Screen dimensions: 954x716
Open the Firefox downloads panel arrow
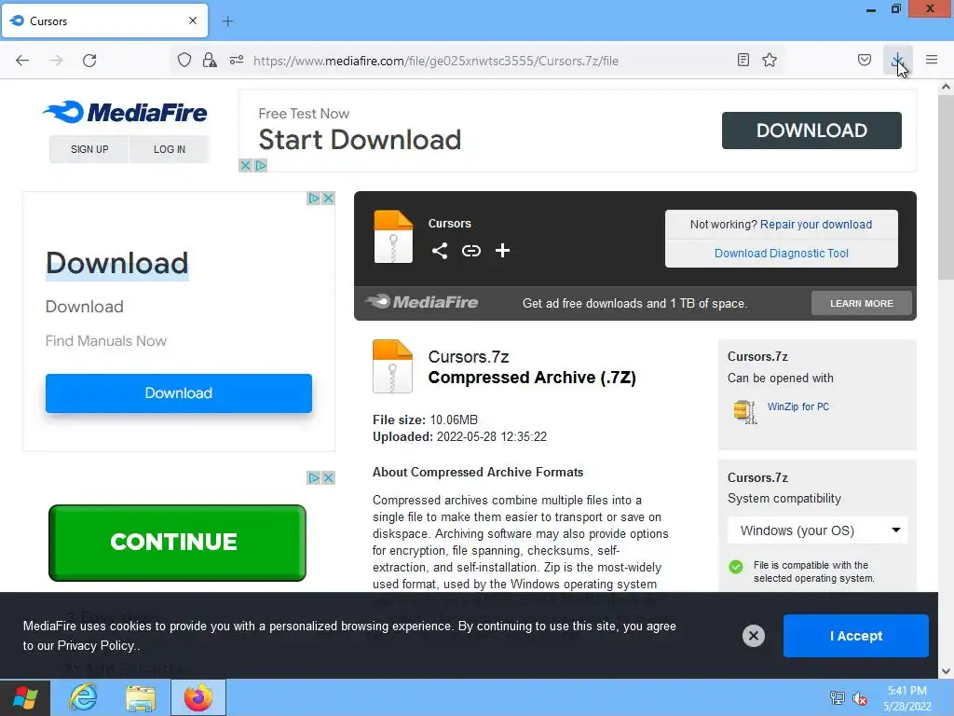(897, 60)
